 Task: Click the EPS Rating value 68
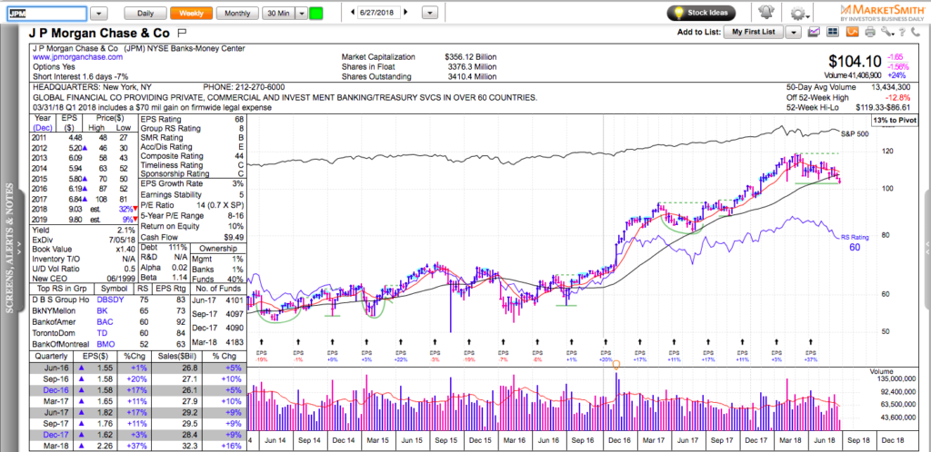(x=239, y=119)
